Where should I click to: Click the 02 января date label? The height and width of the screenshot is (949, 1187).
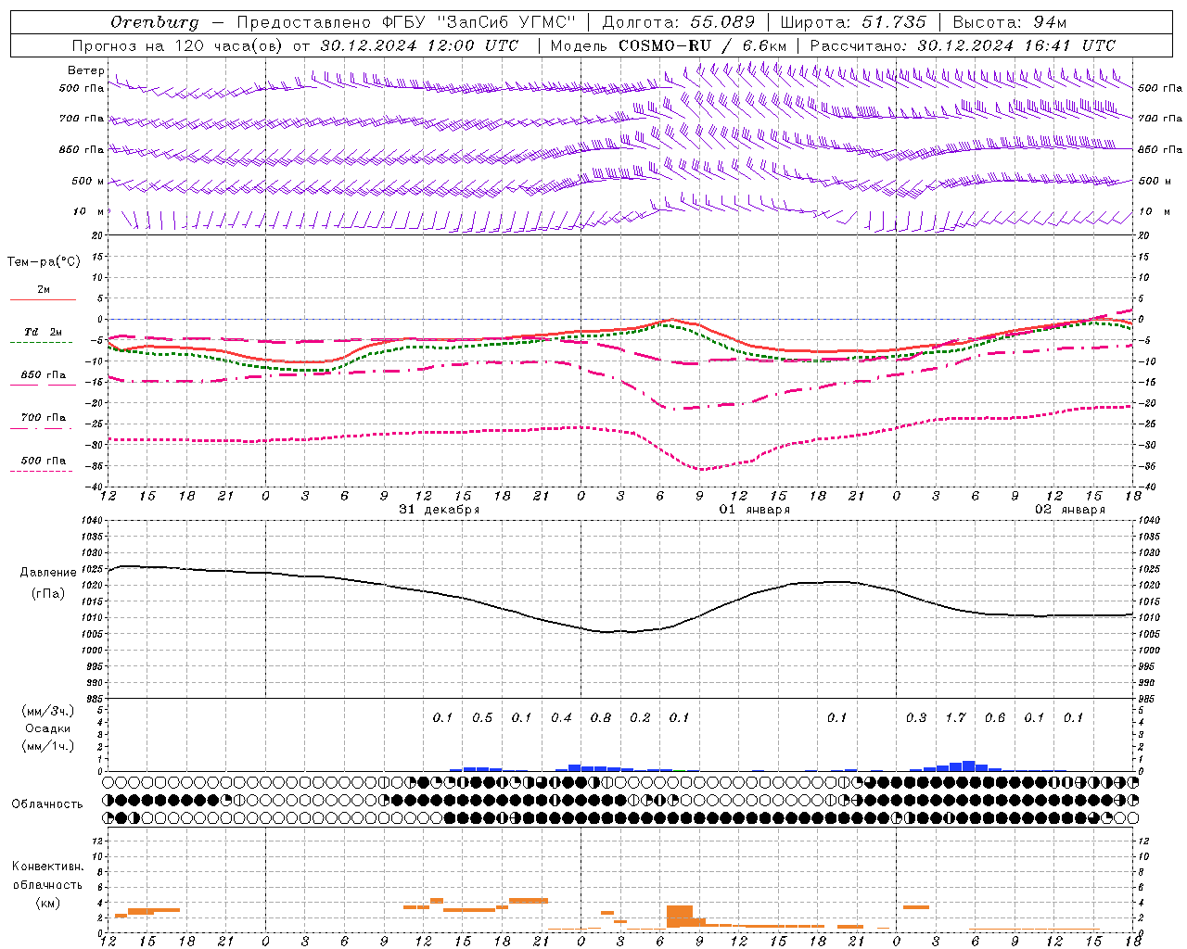[x=1070, y=510]
